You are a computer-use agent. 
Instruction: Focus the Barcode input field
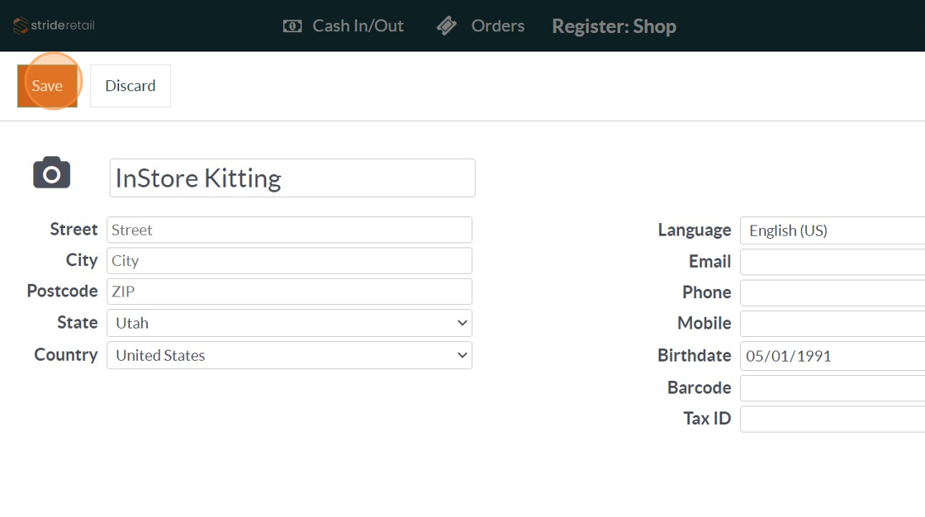click(832, 388)
